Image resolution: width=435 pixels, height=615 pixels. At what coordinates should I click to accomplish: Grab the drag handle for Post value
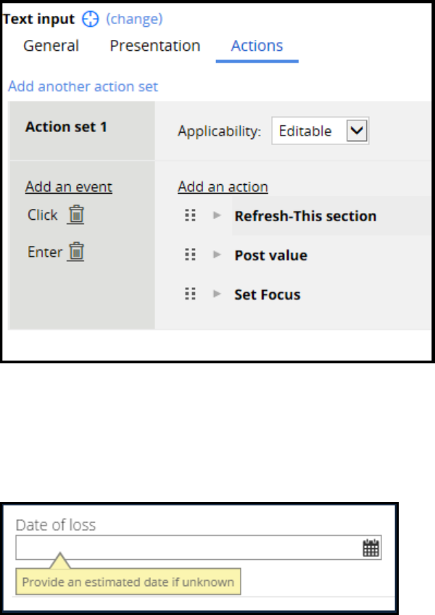191,255
